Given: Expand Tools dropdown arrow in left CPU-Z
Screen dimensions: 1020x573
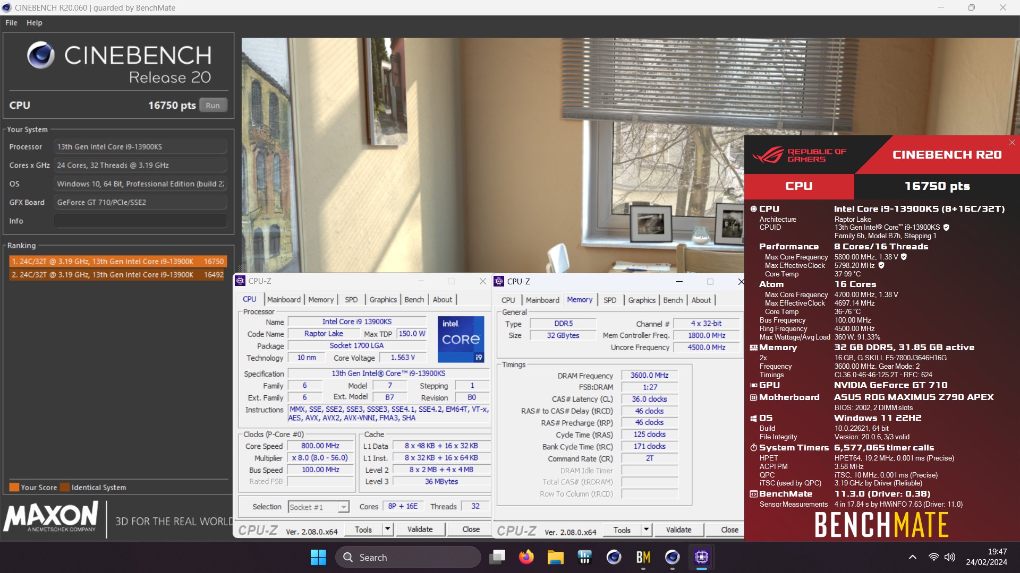Looking at the screenshot, I should point(388,529).
